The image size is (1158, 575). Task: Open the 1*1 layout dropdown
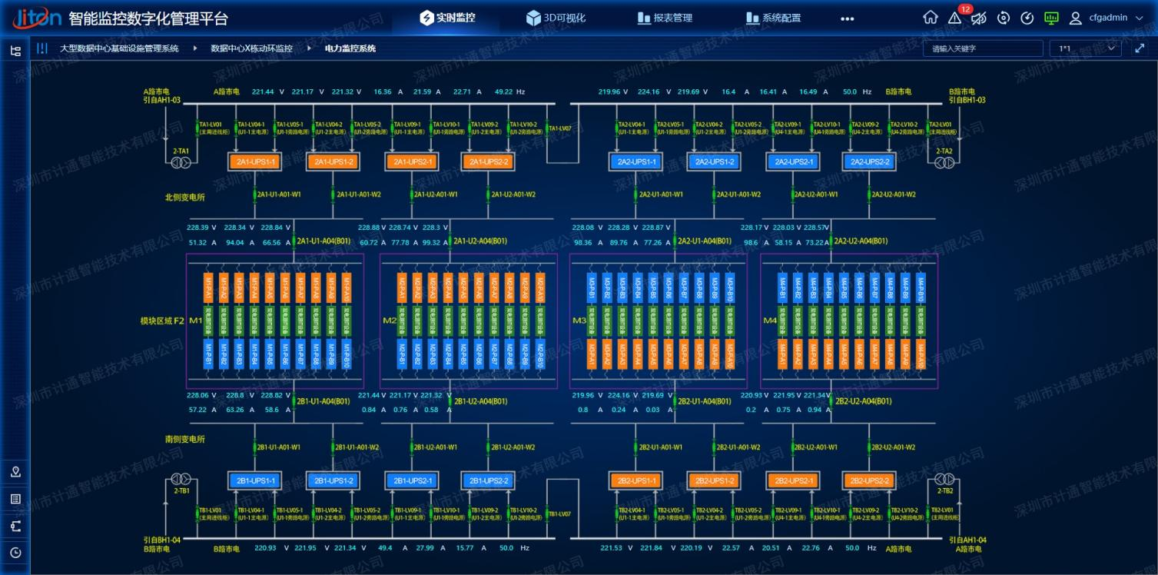point(1085,48)
